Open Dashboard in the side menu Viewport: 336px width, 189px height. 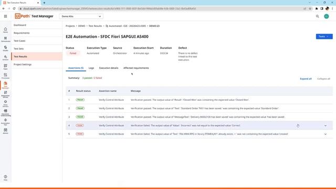(x=37, y=25)
